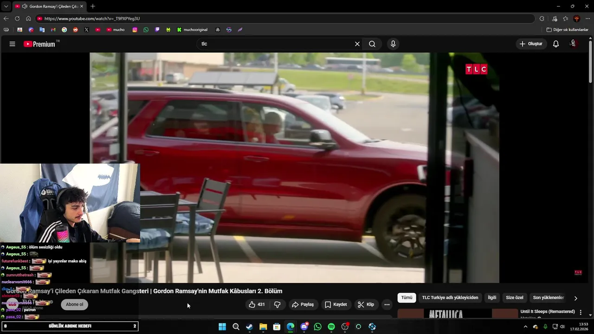This screenshot has height=334, width=594.
Task: Open Spotify from taskbar
Action: coord(331,327)
